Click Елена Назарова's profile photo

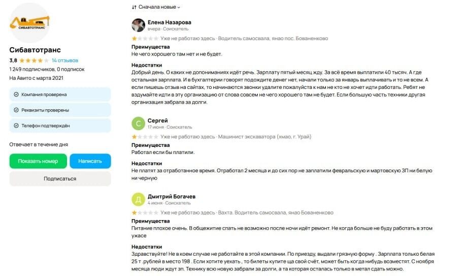click(138, 25)
